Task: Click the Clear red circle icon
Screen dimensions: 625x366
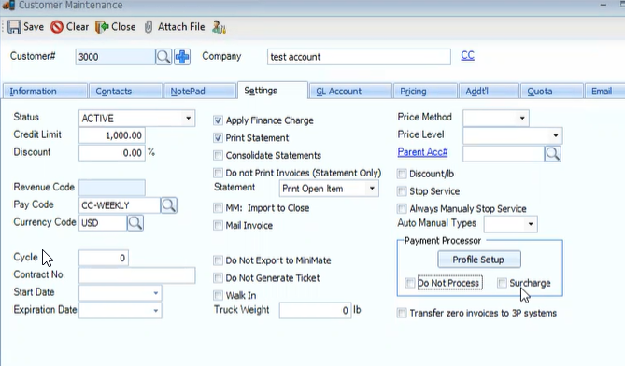Action: (x=57, y=27)
